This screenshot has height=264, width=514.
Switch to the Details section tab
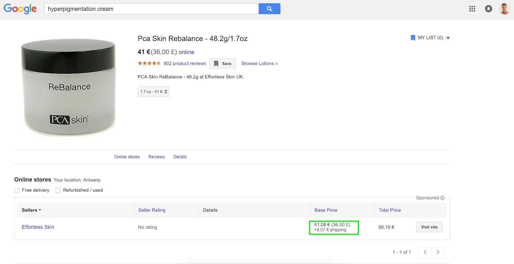pos(180,157)
